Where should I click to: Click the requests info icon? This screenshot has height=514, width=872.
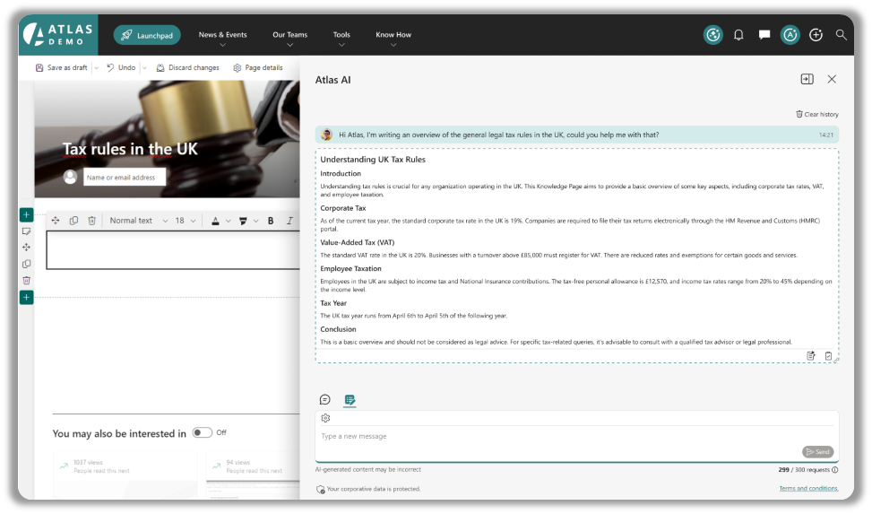(835, 470)
